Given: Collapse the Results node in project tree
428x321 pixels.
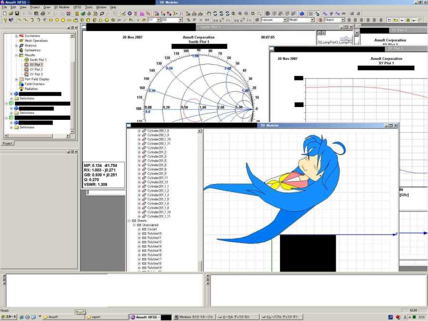Looking at the screenshot, I should 16,55.
